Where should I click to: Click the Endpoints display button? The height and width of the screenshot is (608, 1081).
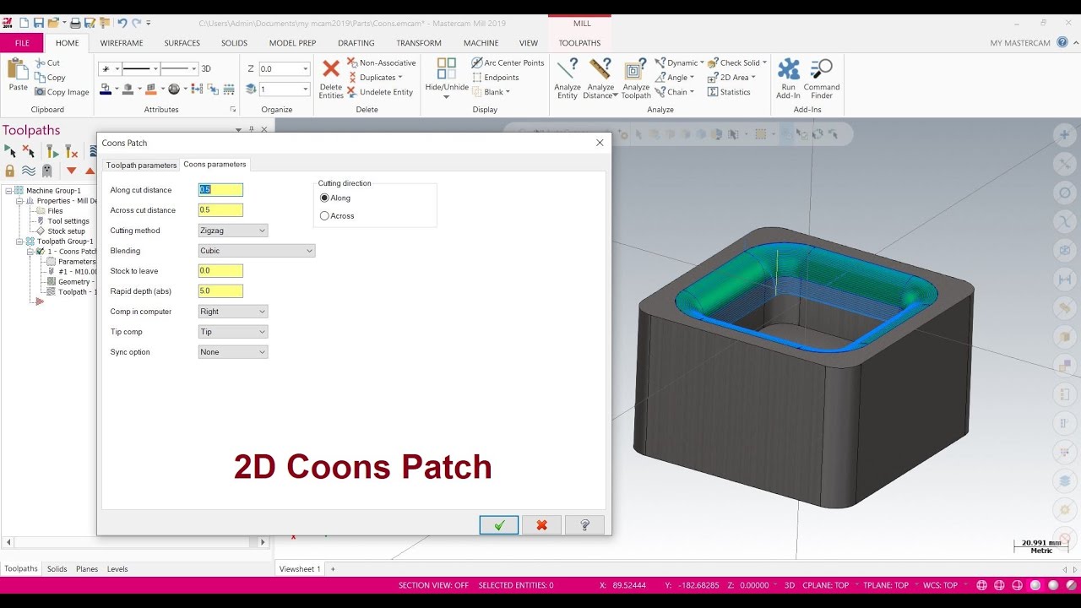coord(495,78)
